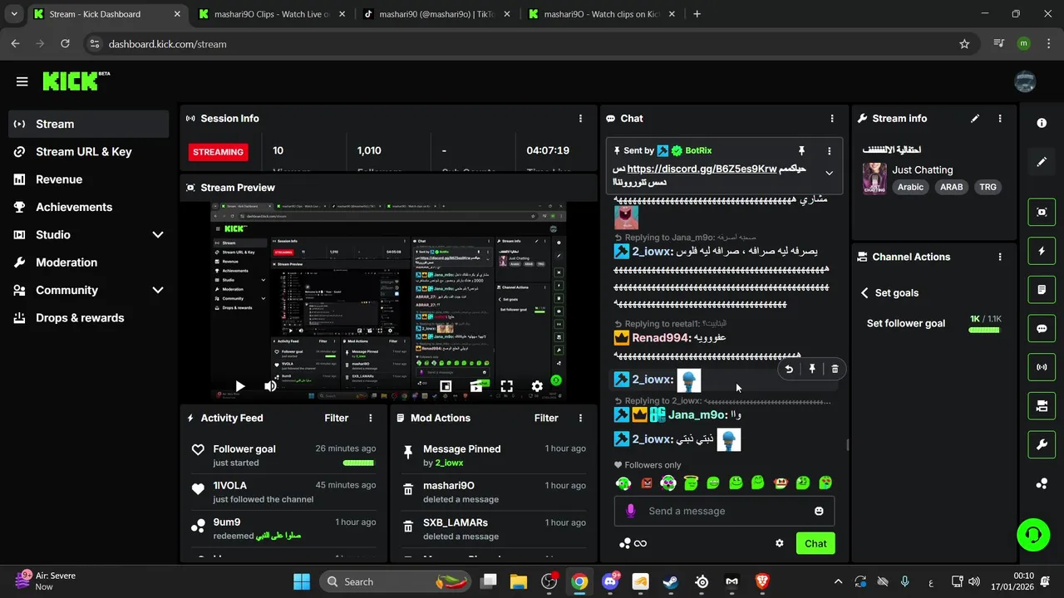The image size is (1064, 598).
Task: Toggle the chat bubble widget in the right rail
Action: (1042, 328)
